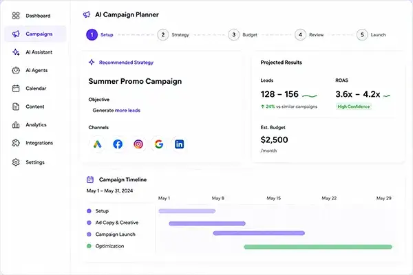The image size is (413, 275).
Task: Click the Integrations puzzle icon
Action: 16,143
